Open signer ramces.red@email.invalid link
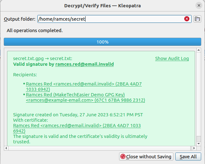 pos(84,64)
